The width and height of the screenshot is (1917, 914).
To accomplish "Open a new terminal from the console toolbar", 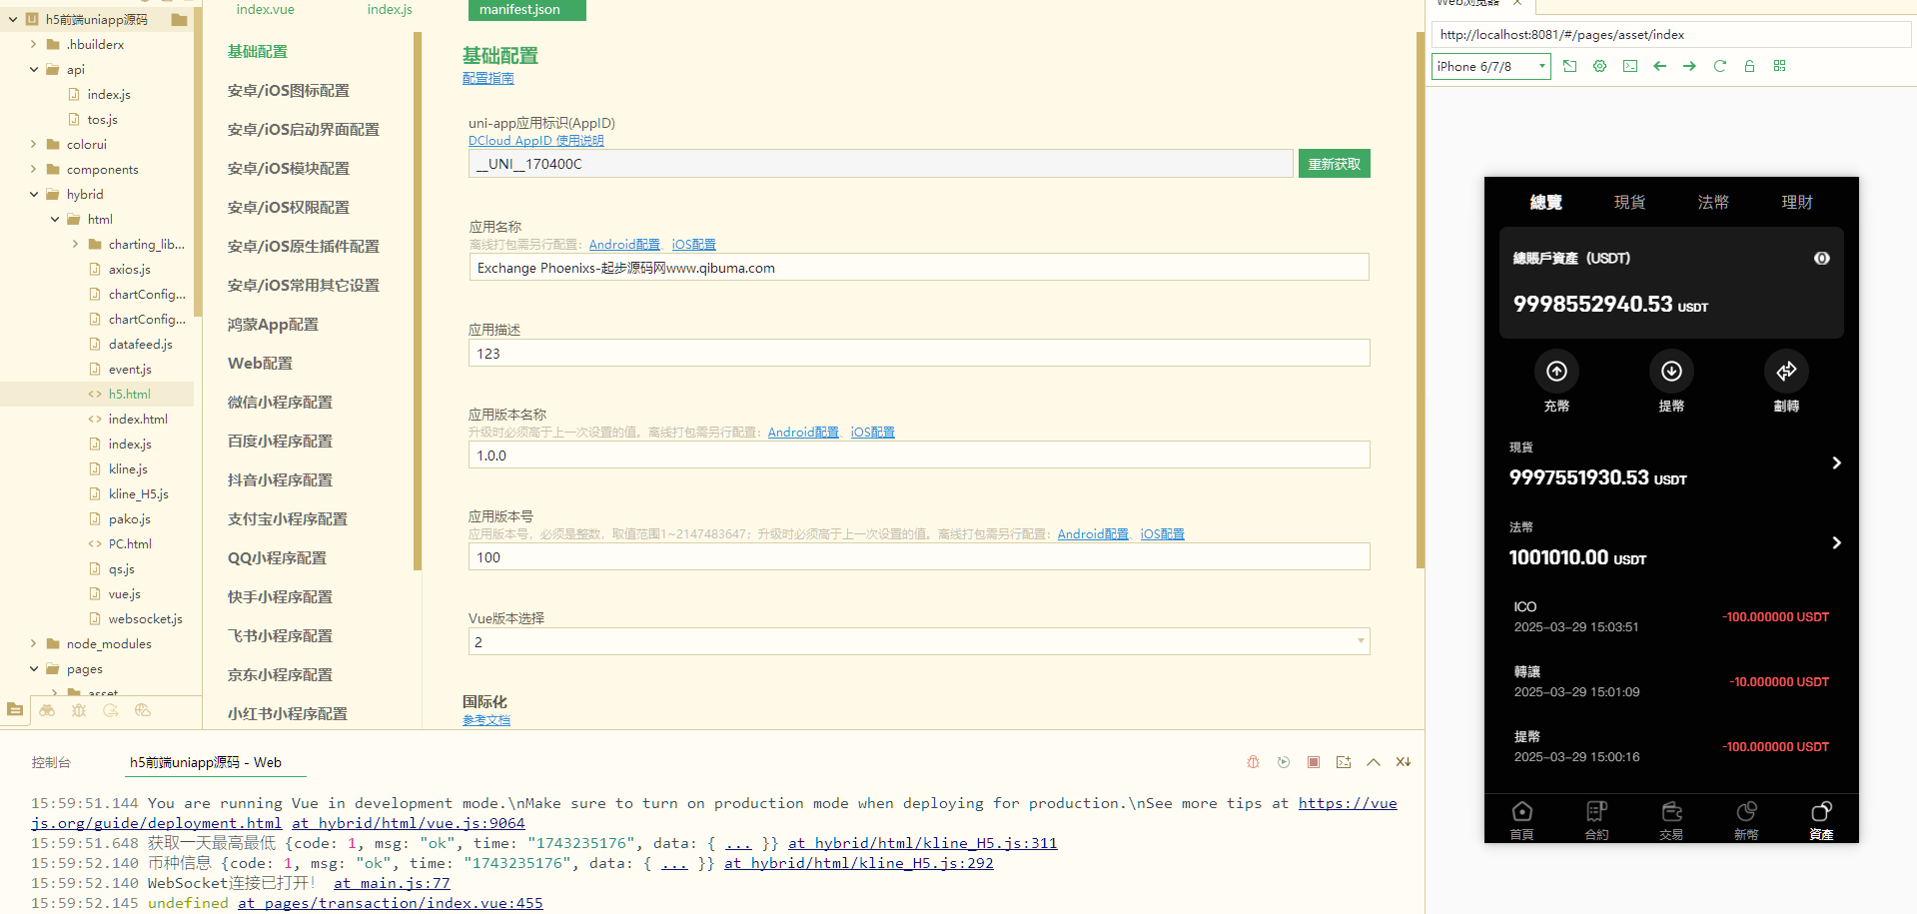I will (1344, 762).
